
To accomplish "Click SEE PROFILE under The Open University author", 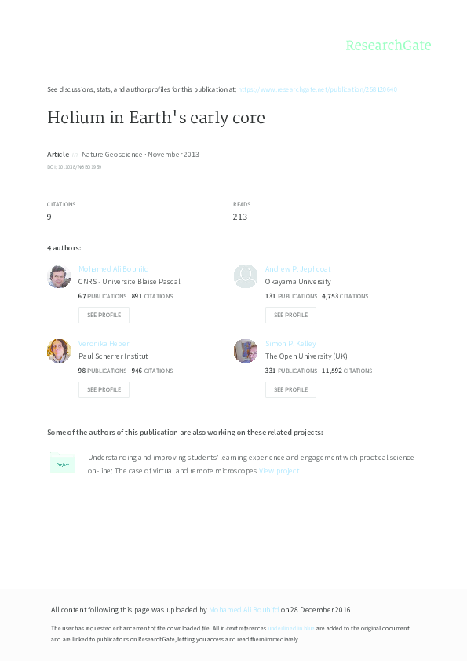I will 290,389.
